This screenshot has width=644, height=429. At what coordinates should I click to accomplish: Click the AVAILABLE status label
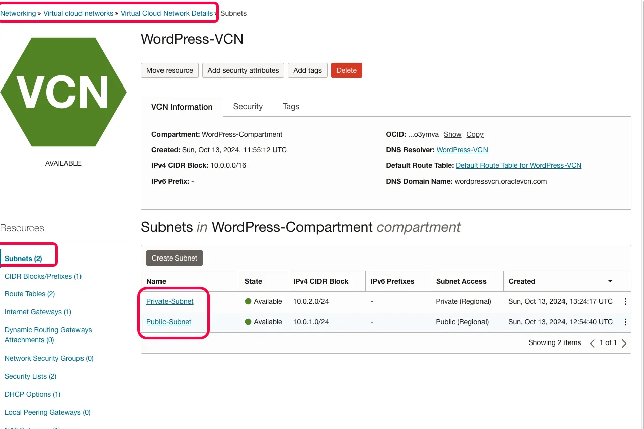63,163
